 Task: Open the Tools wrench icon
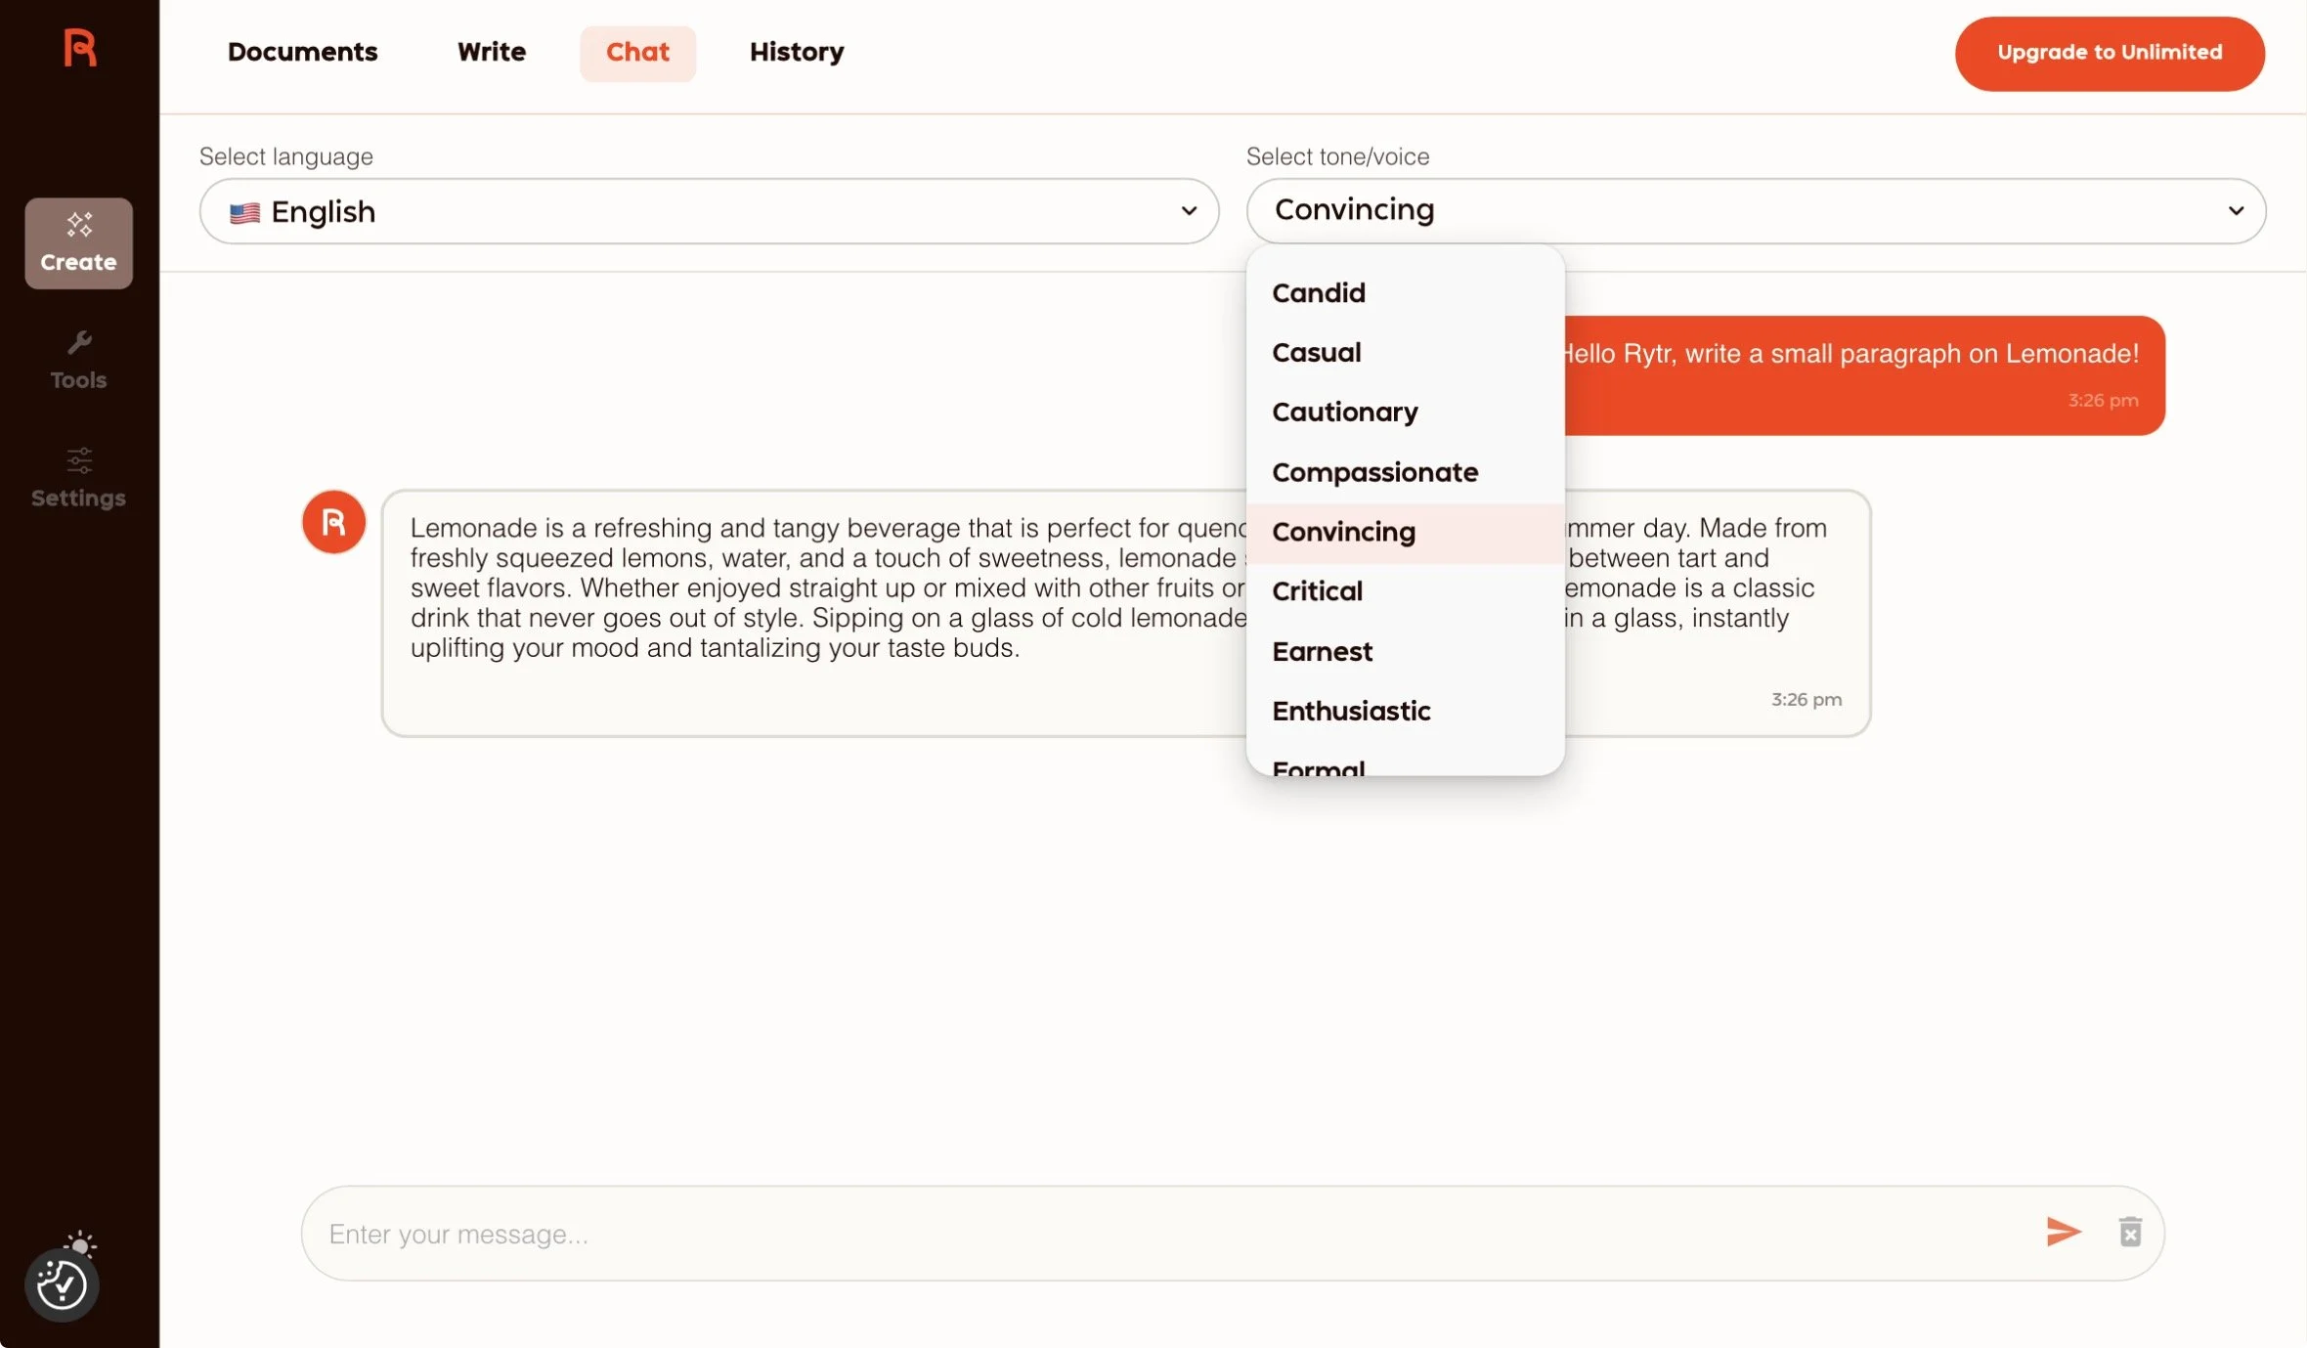pos(78,344)
